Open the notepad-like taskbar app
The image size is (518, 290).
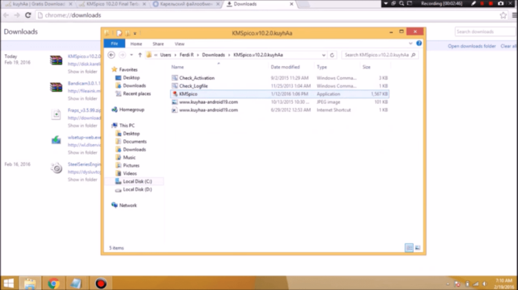tap(76, 283)
